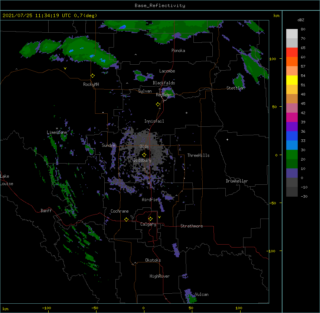Select the violet 36-39 dBZ legend swatch

point(292,127)
